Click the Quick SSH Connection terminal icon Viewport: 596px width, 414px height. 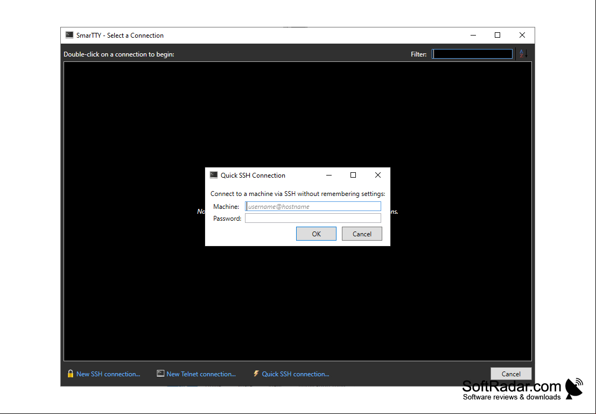tap(214, 175)
